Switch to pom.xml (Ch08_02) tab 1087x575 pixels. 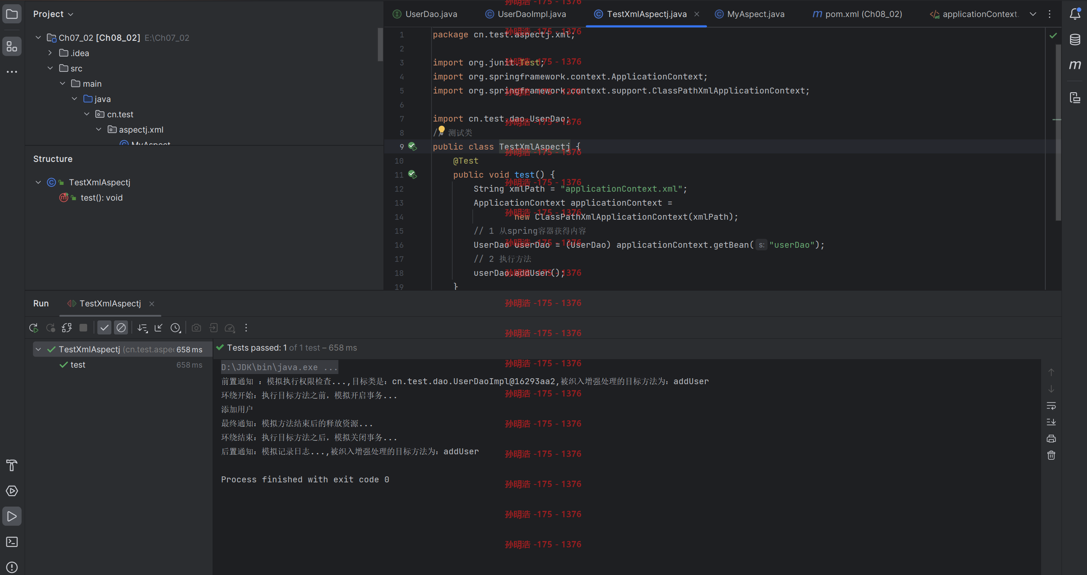857,14
